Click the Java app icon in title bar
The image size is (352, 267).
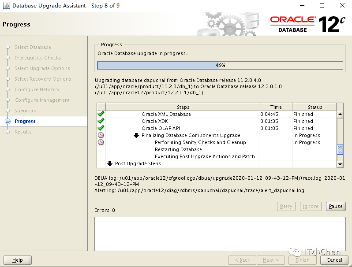click(7, 5)
